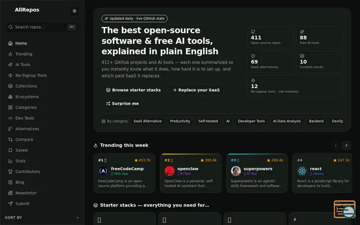
Task: Open the react trending card
Action: (x=322, y=173)
